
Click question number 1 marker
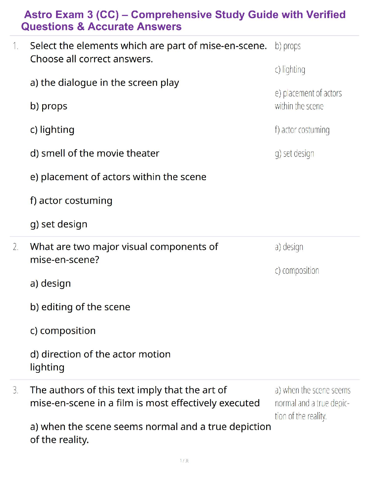[16, 46]
